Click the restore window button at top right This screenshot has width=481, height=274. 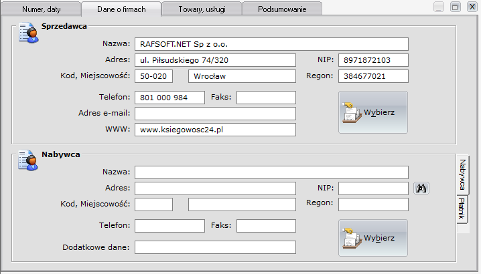[455, 7]
